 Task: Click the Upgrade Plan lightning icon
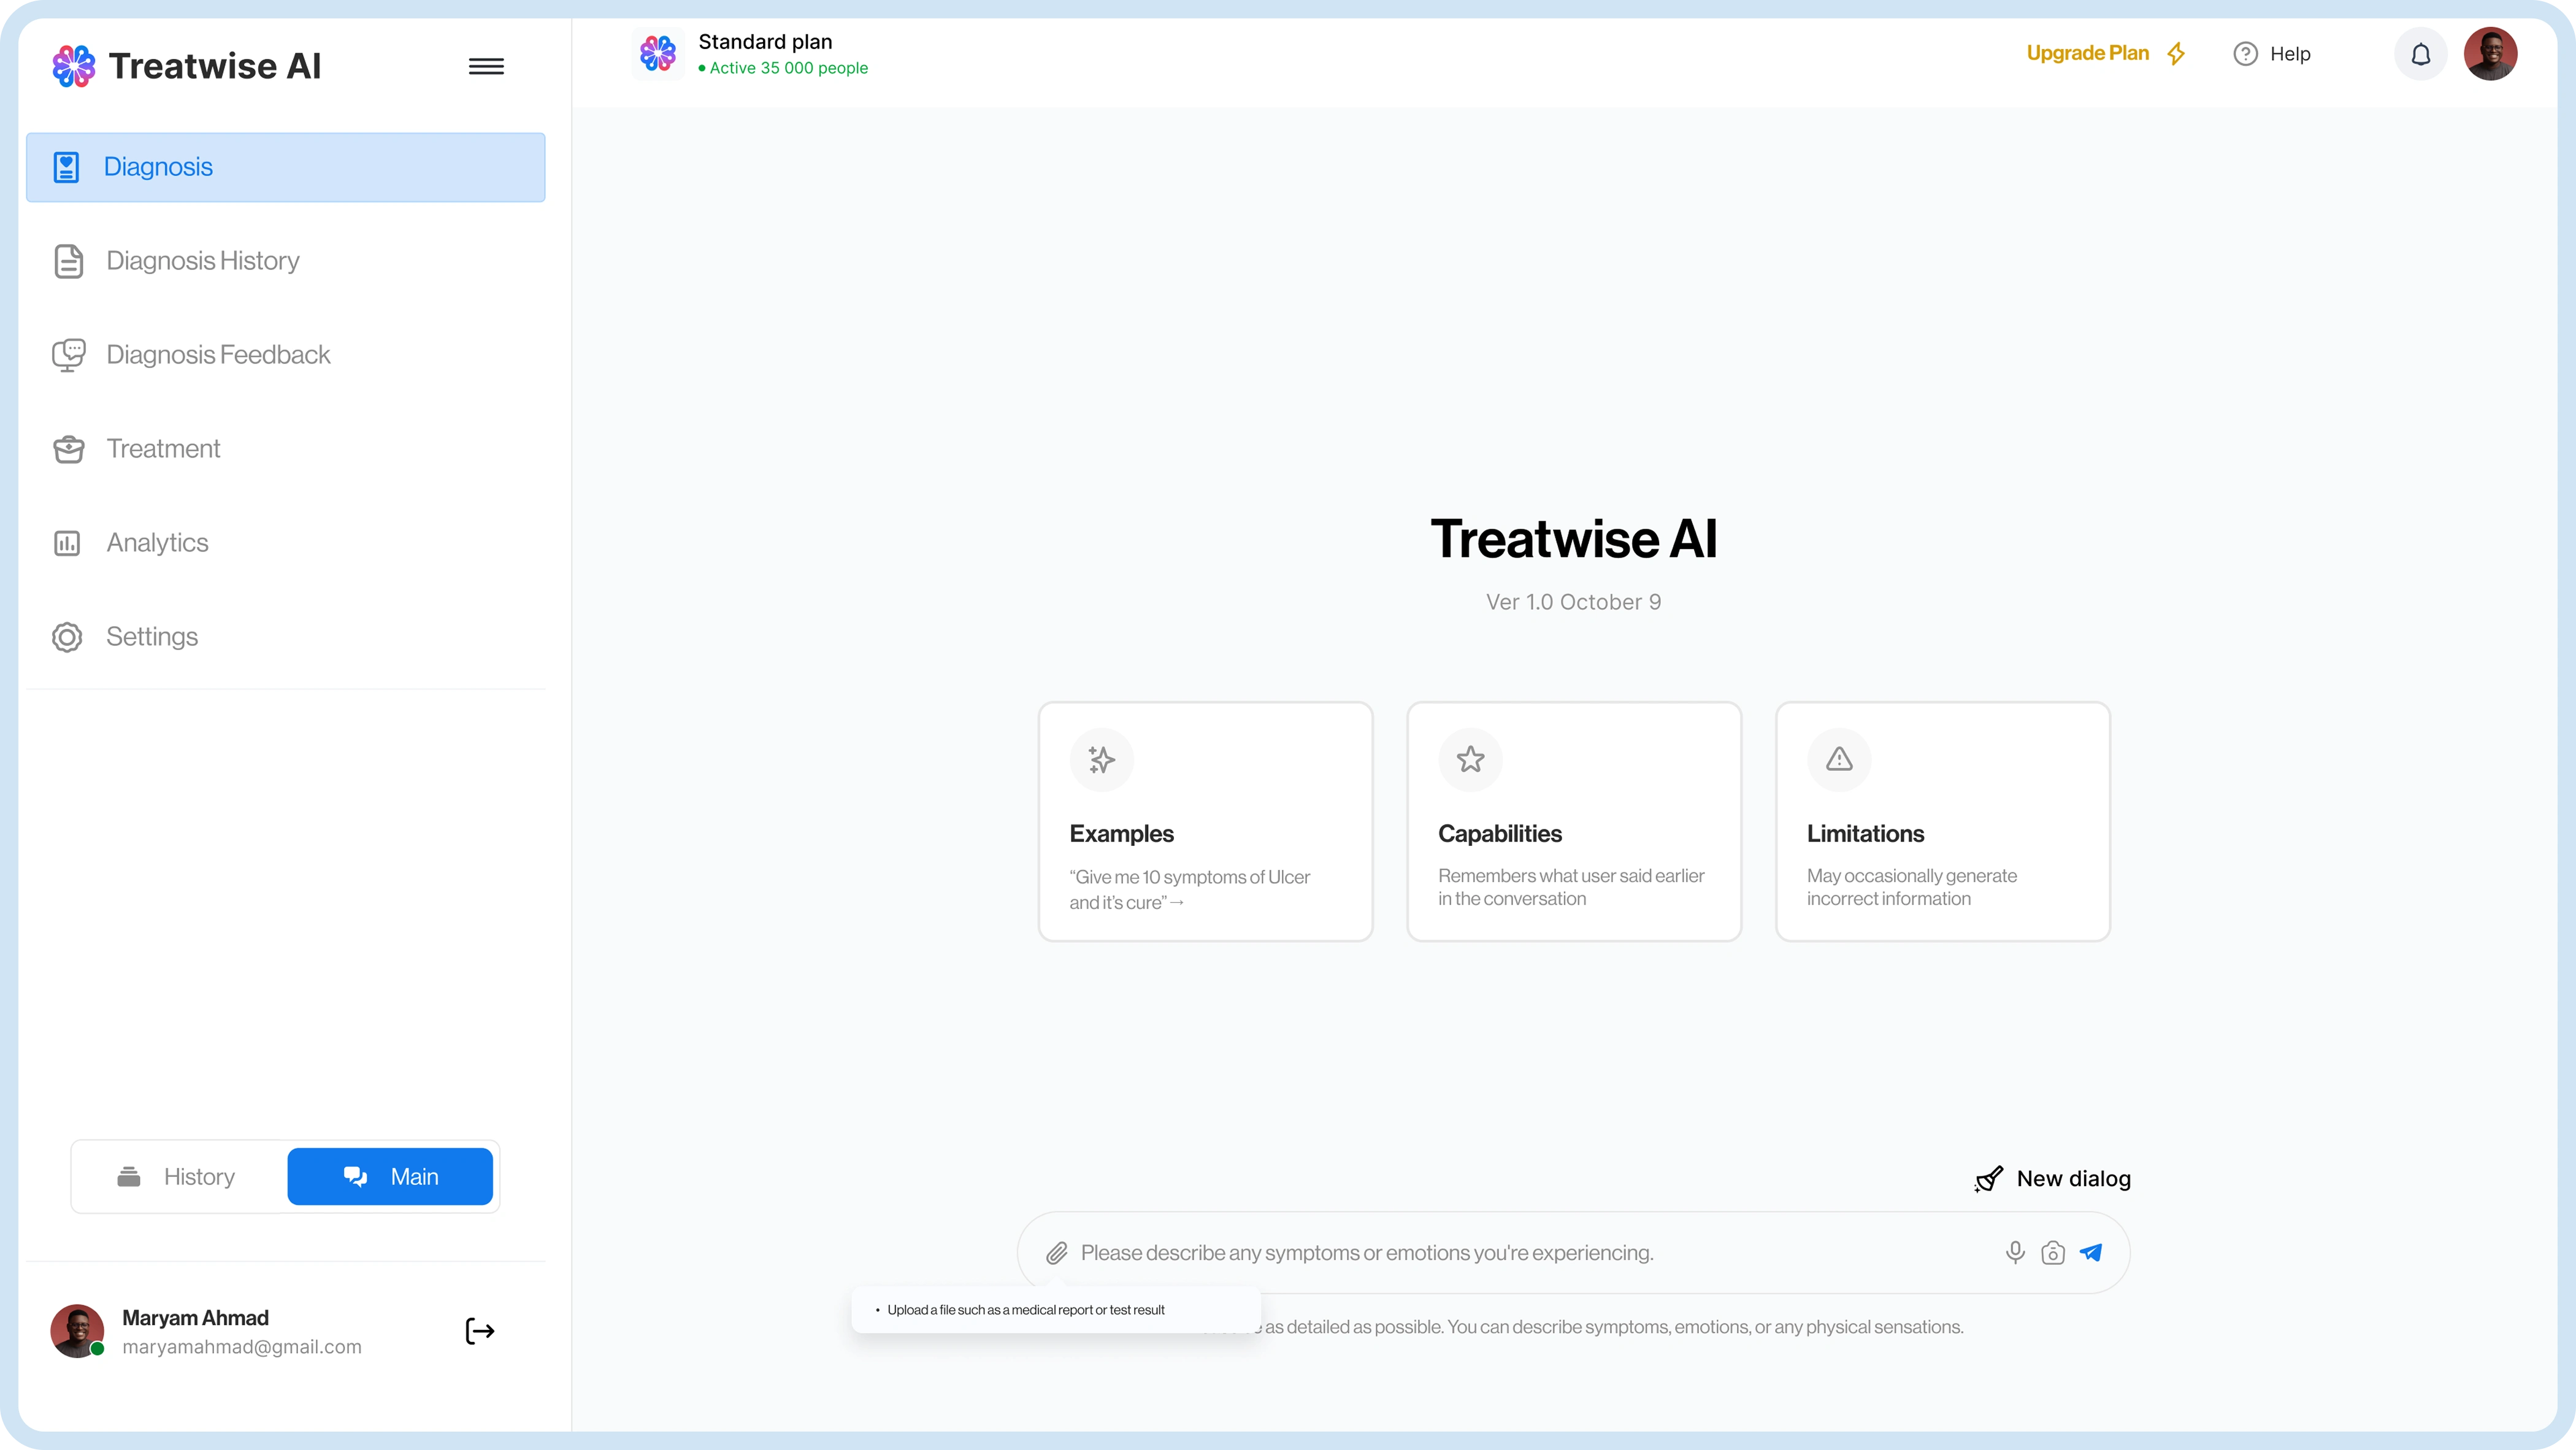2176,54
